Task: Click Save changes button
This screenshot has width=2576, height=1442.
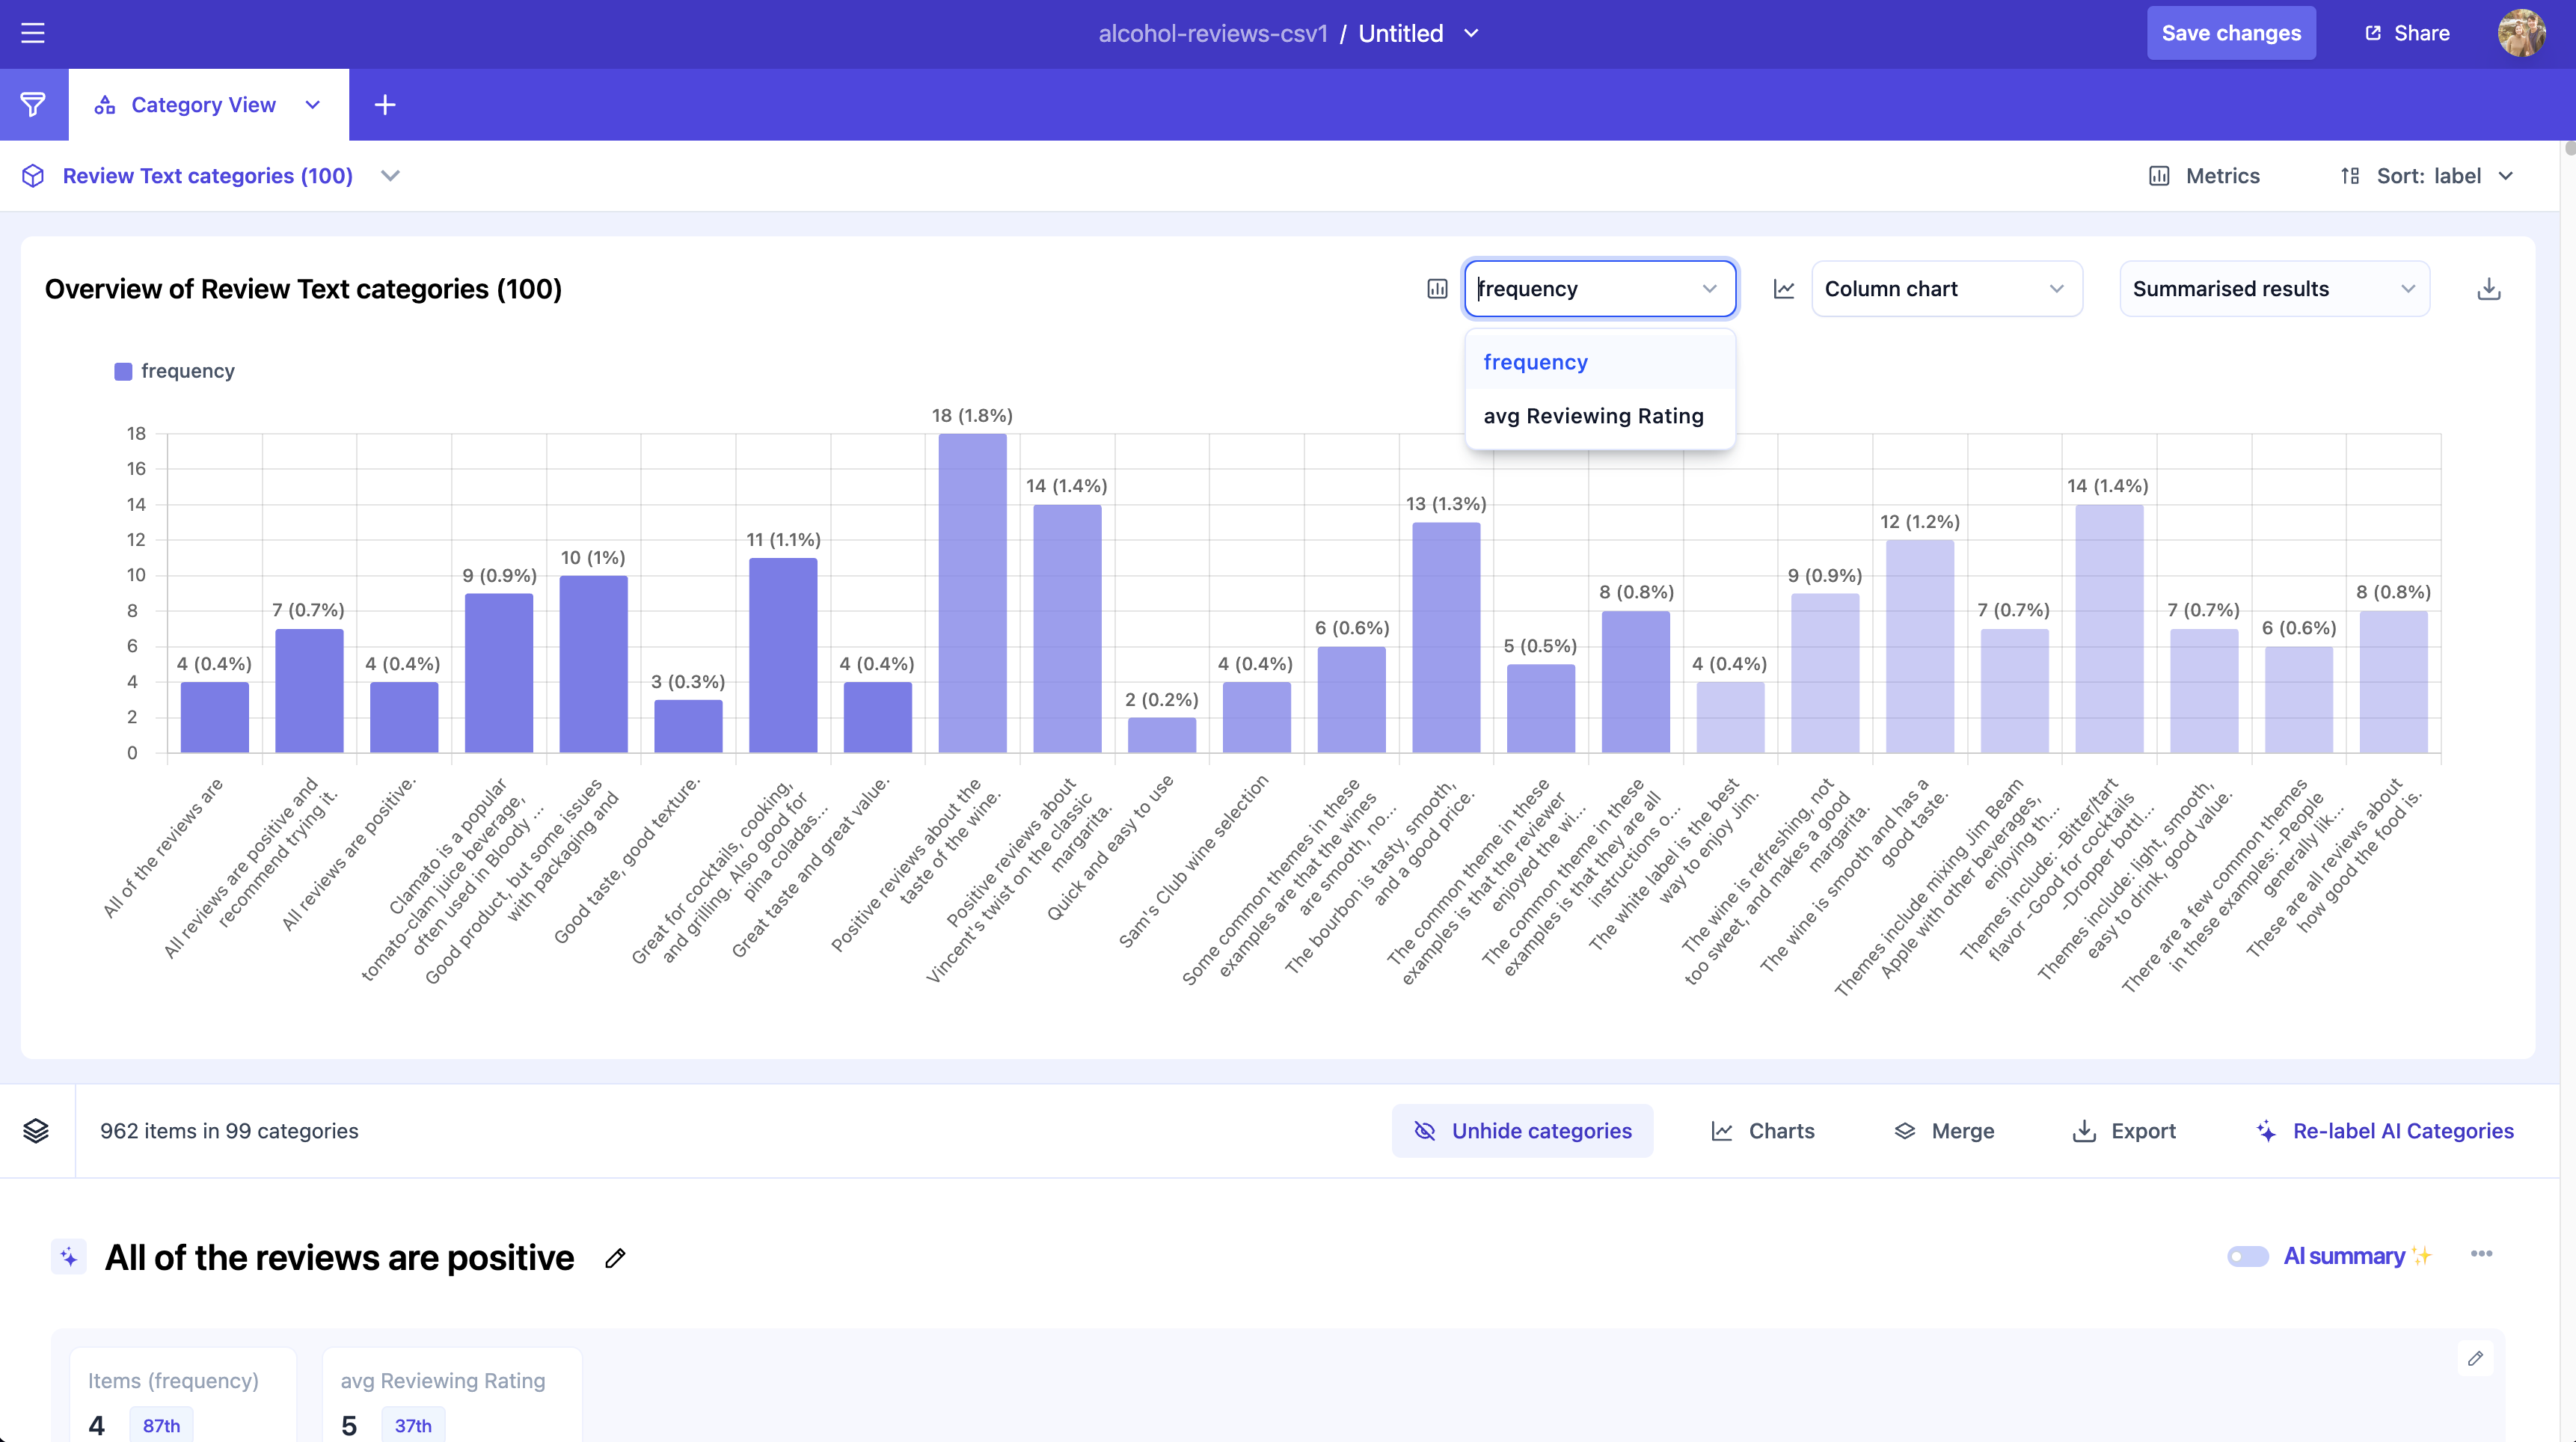Action: click(2231, 33)
